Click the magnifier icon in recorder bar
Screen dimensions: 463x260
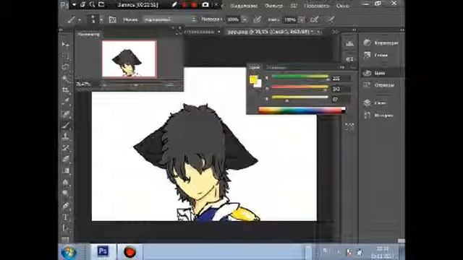point(92,4)
